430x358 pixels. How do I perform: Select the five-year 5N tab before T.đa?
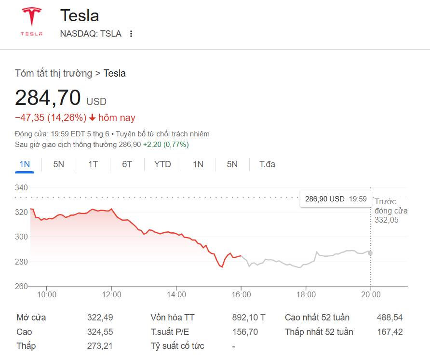(x=232, y=164)
